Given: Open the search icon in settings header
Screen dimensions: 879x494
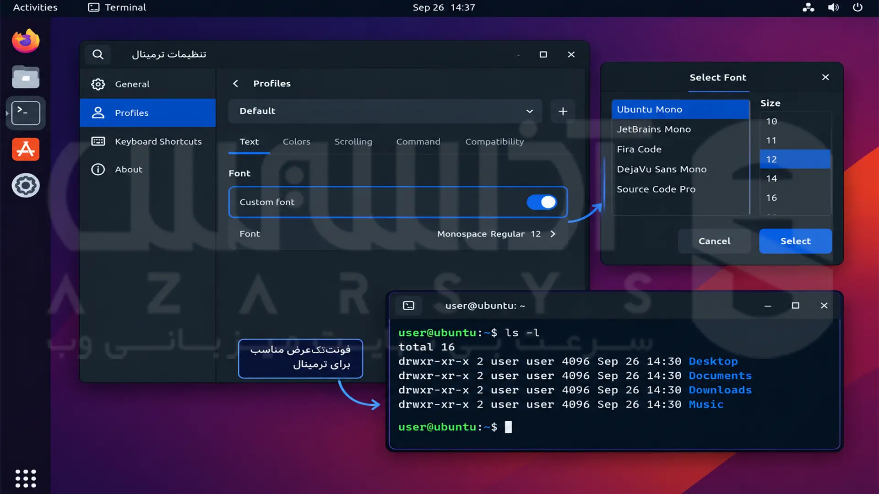Looking at the screenshot, I should click(x=98, y=54).
